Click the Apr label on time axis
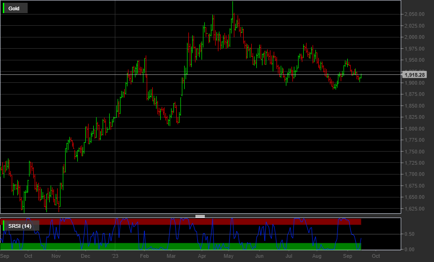This screenshot has width=434, height=262. coord(202,256)
